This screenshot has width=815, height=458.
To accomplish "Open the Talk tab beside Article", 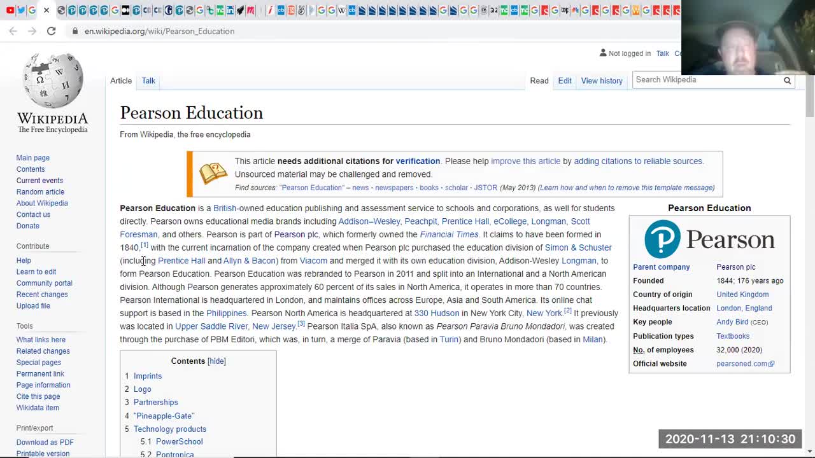I will point(148,81).
